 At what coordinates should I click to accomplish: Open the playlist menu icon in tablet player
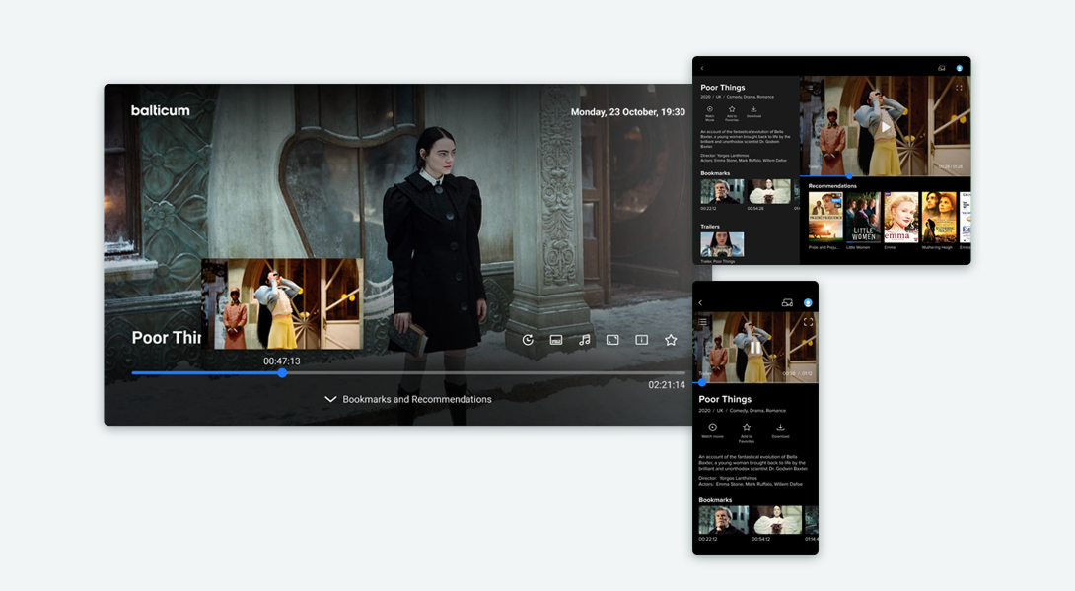(810, 88)
